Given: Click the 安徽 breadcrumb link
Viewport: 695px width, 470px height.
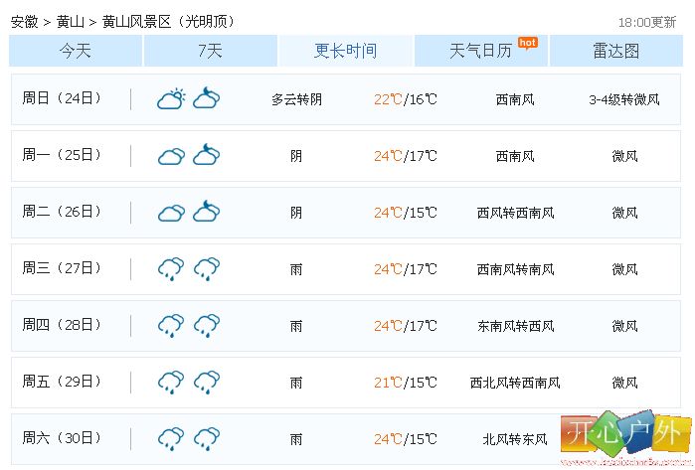Looking at the screenshot, I should tap(25, 21).
